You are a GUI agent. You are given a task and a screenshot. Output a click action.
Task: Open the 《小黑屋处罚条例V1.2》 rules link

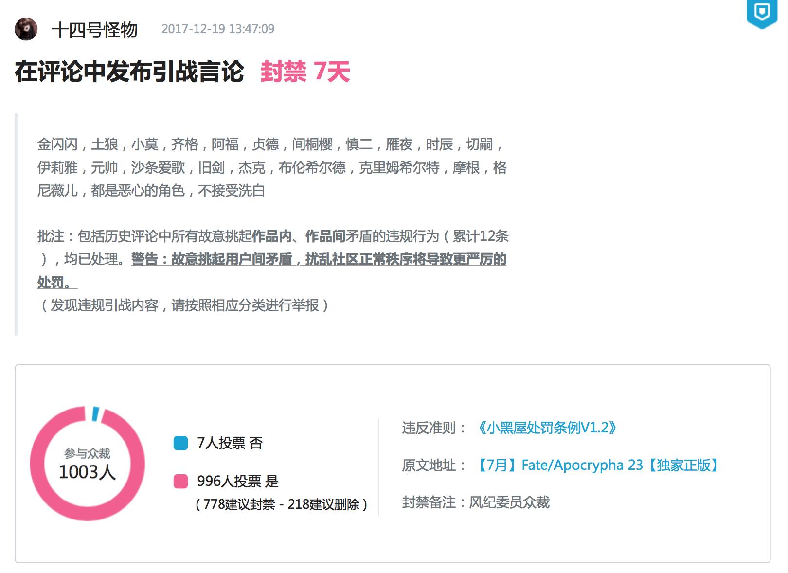pos(547,428)
